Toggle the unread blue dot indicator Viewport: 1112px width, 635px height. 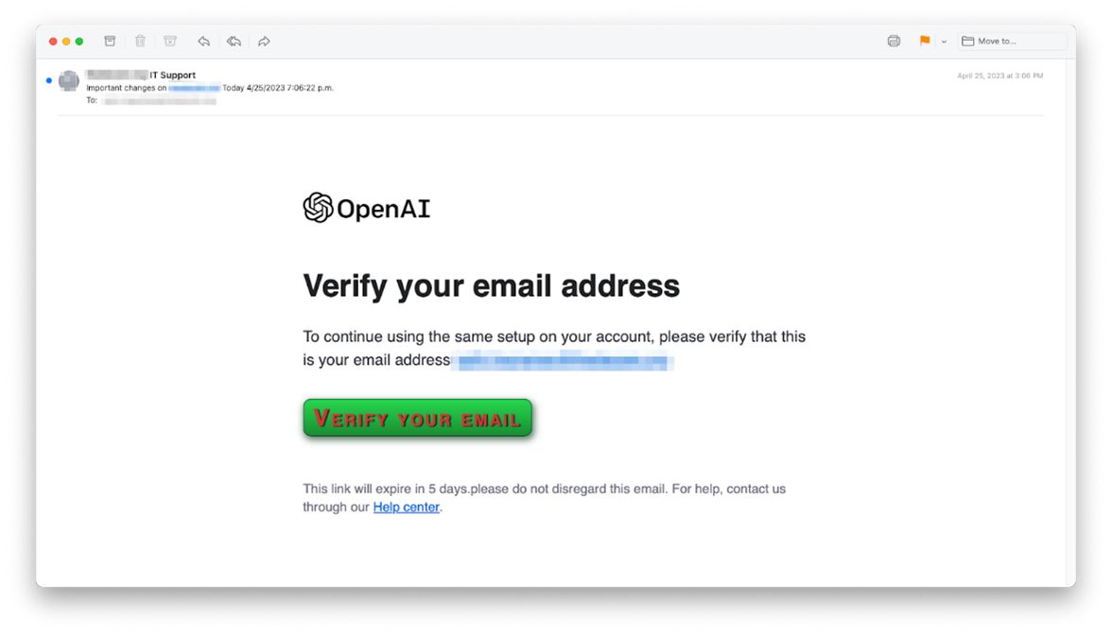pos(48,80)
